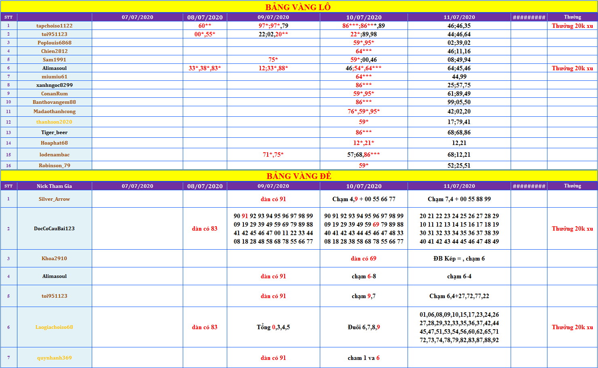
Task: Click the cell containing '08;49,94'
Action: (x=459, y=60)
